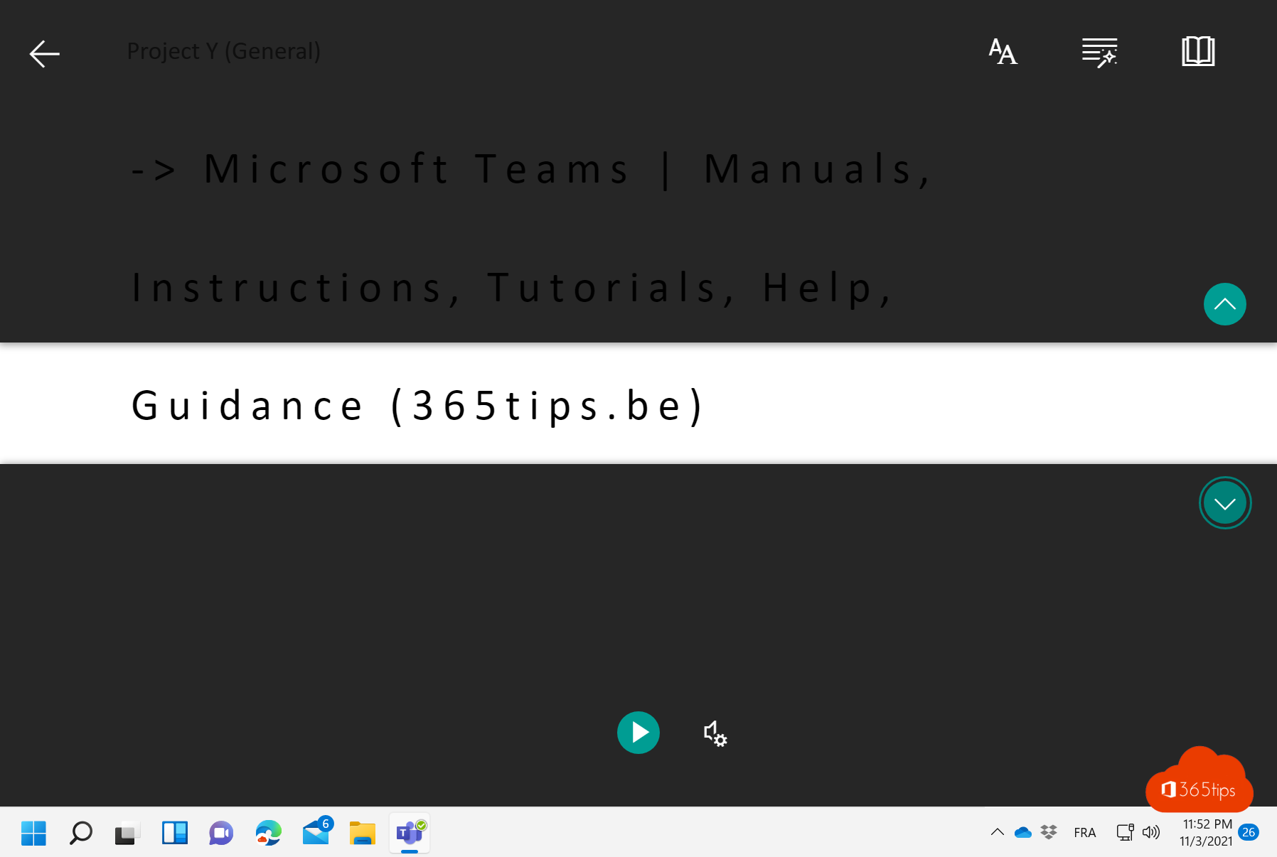Image resolution: width=1277 pixels, height=857 pixels.
Task: Open Mail app with 6 badge
Action: click(316, 831)
